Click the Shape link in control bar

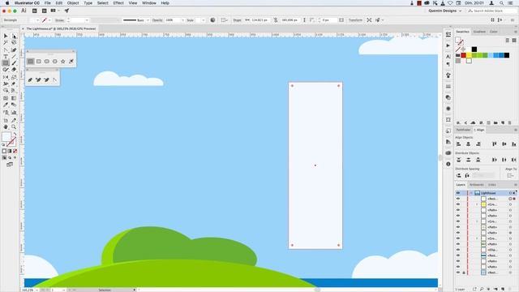coord(237,20)
